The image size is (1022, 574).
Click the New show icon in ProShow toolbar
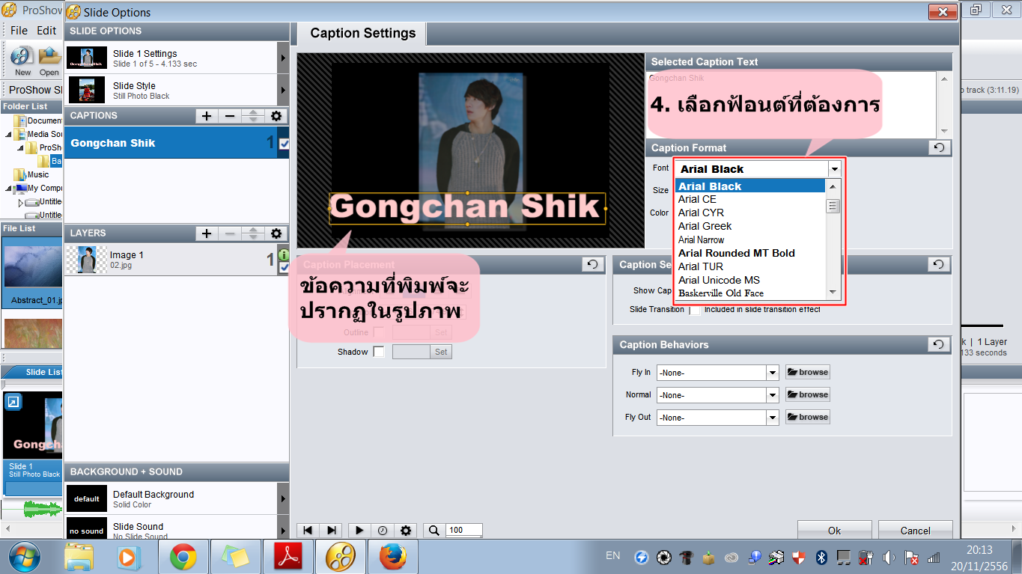(22, 60)
